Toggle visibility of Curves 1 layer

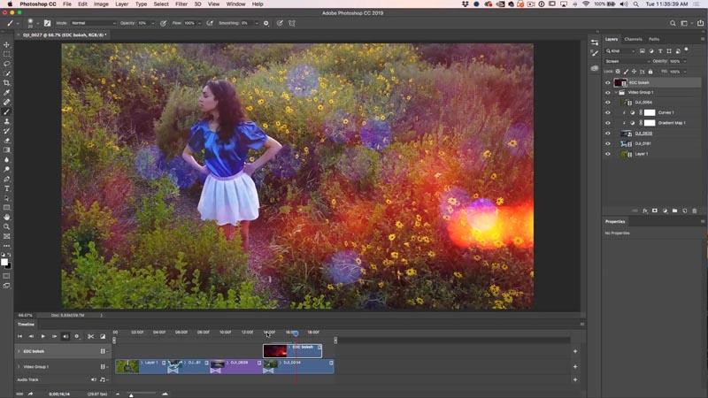point(608,113)
